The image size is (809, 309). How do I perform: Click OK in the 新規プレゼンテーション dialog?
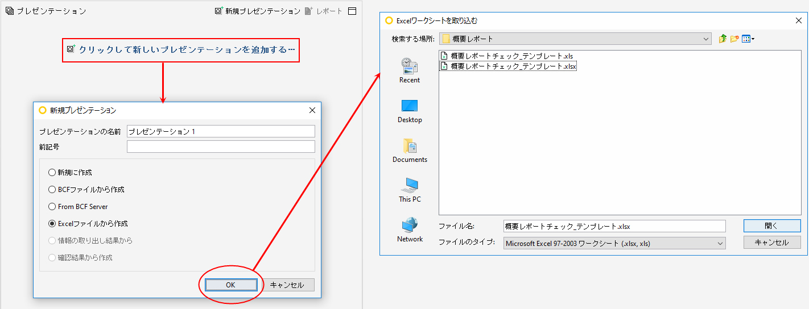point(230,285)
